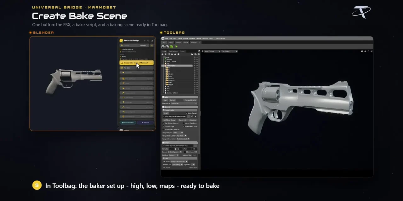Image resolution: width=403 pixels, height=201 pixels.
Task: Maximize the Toolbag viewport icon
Action: click(x=368, y=51)
